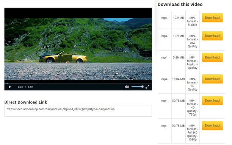This screenshot has width=232, height=145.
Task: Click the 'MP4 format - Full HD Quality - 1080p' text
Action: [192, 133]
